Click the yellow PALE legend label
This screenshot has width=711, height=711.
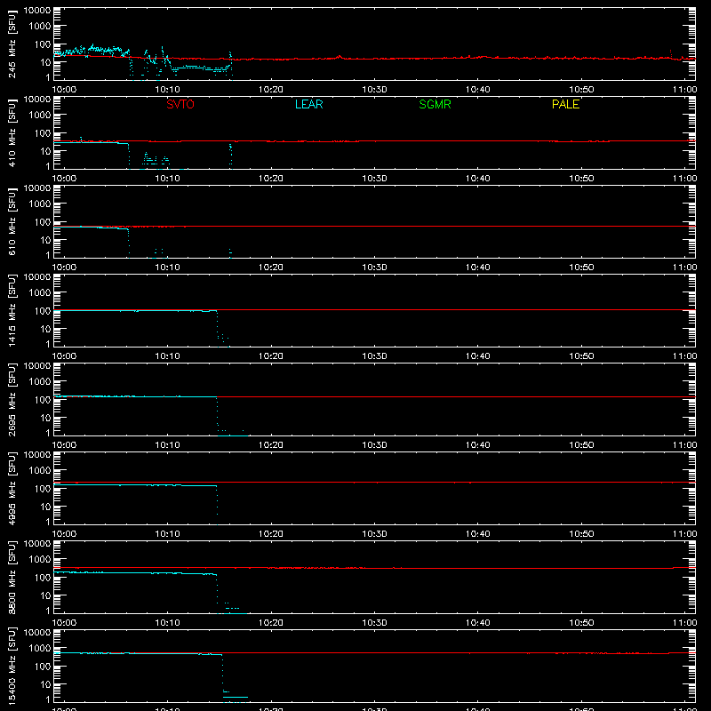tap(565, 104)
